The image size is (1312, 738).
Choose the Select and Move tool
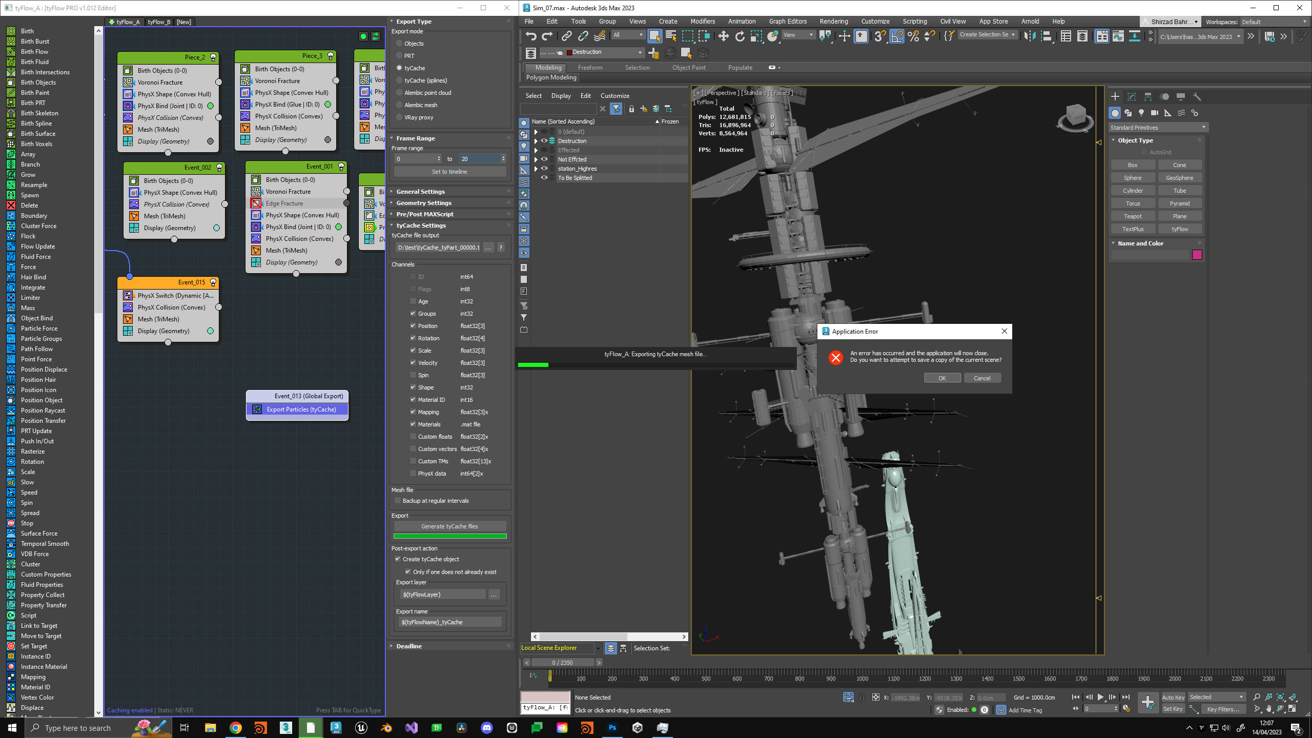[723, 36]
